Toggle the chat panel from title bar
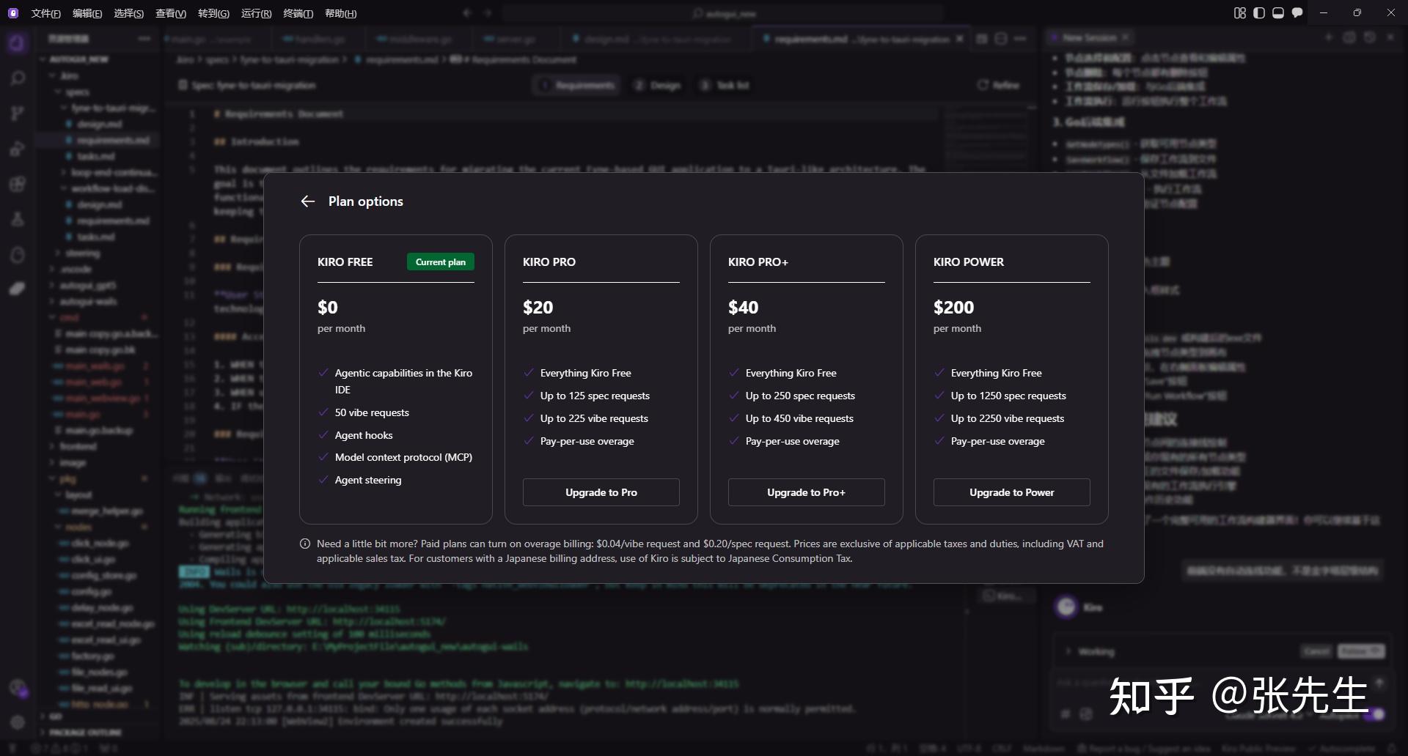Viewport: 1408px width, 756px height. (1297, 13)
